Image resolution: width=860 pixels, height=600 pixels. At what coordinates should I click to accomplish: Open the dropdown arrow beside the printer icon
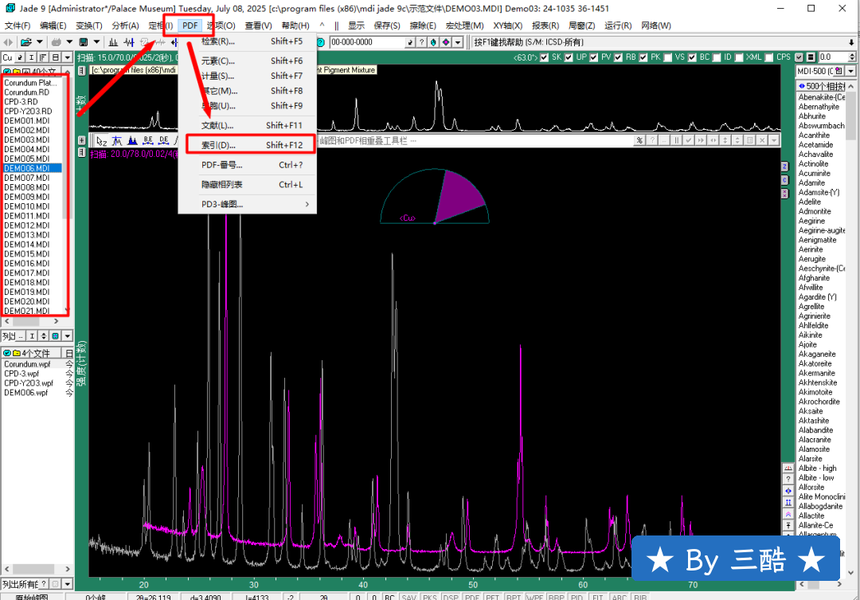(x=69, y=41)
